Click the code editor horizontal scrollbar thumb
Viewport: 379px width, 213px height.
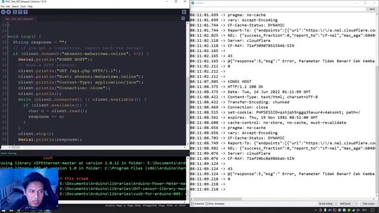(x=15, y=147)
